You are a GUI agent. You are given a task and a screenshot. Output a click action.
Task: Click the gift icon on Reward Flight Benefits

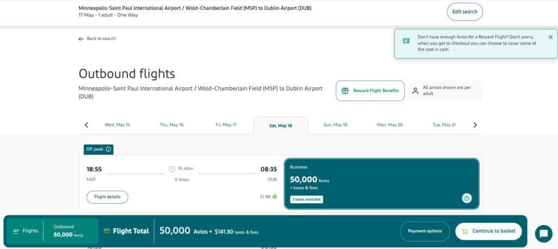pyautogui.click(x=345, y=90)
